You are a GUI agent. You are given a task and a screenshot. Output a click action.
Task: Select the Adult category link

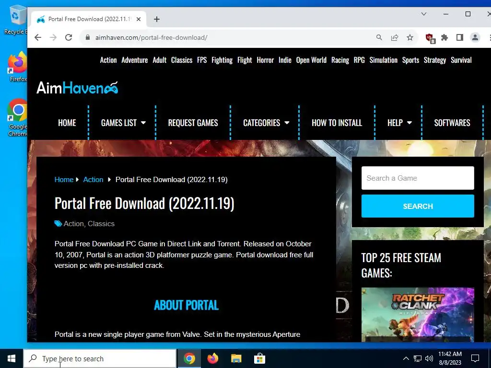coord(159,60)
